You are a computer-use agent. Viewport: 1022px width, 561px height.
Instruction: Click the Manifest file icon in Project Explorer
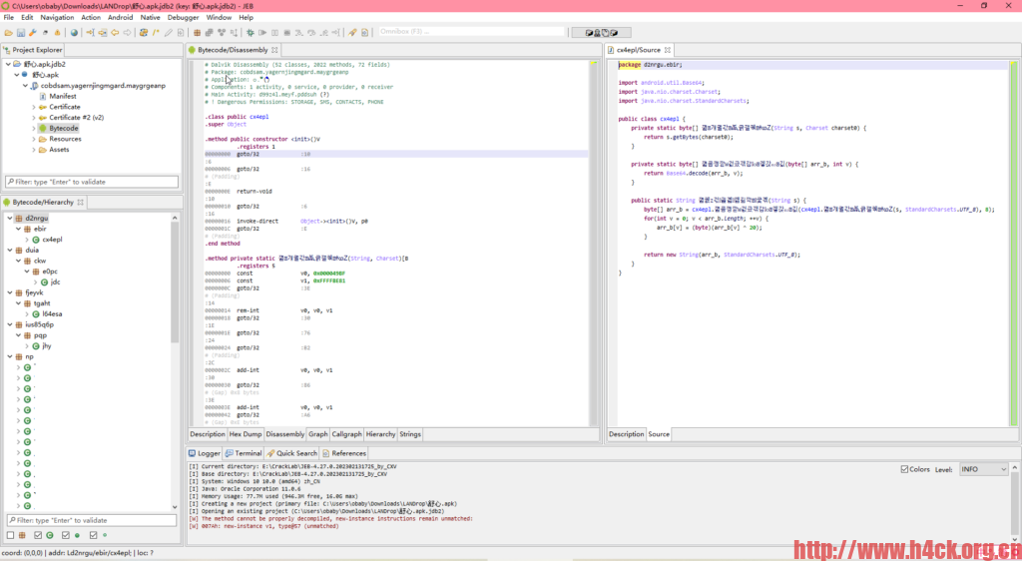coord(43,96)
